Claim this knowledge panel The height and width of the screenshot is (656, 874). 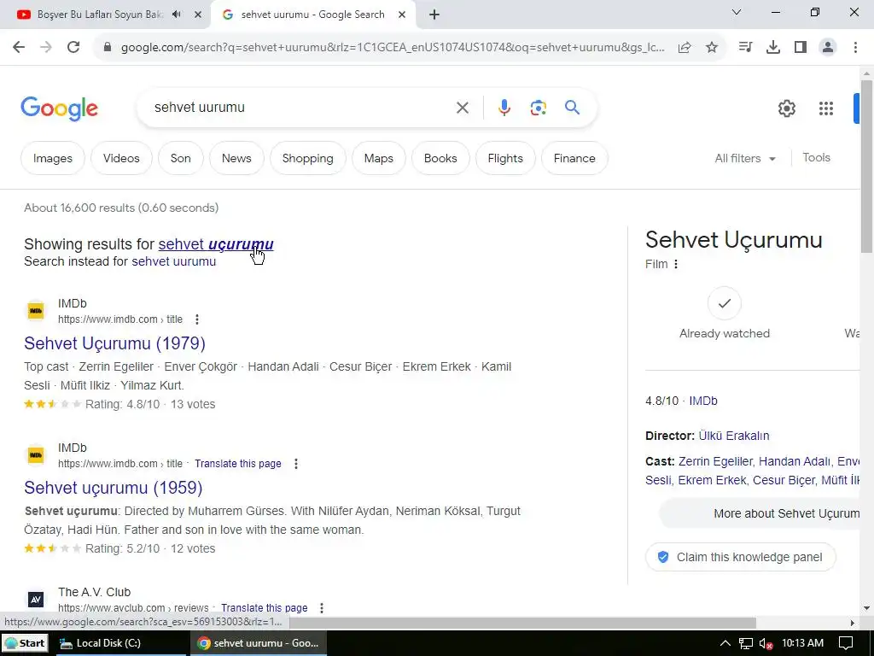coord(741,557)
